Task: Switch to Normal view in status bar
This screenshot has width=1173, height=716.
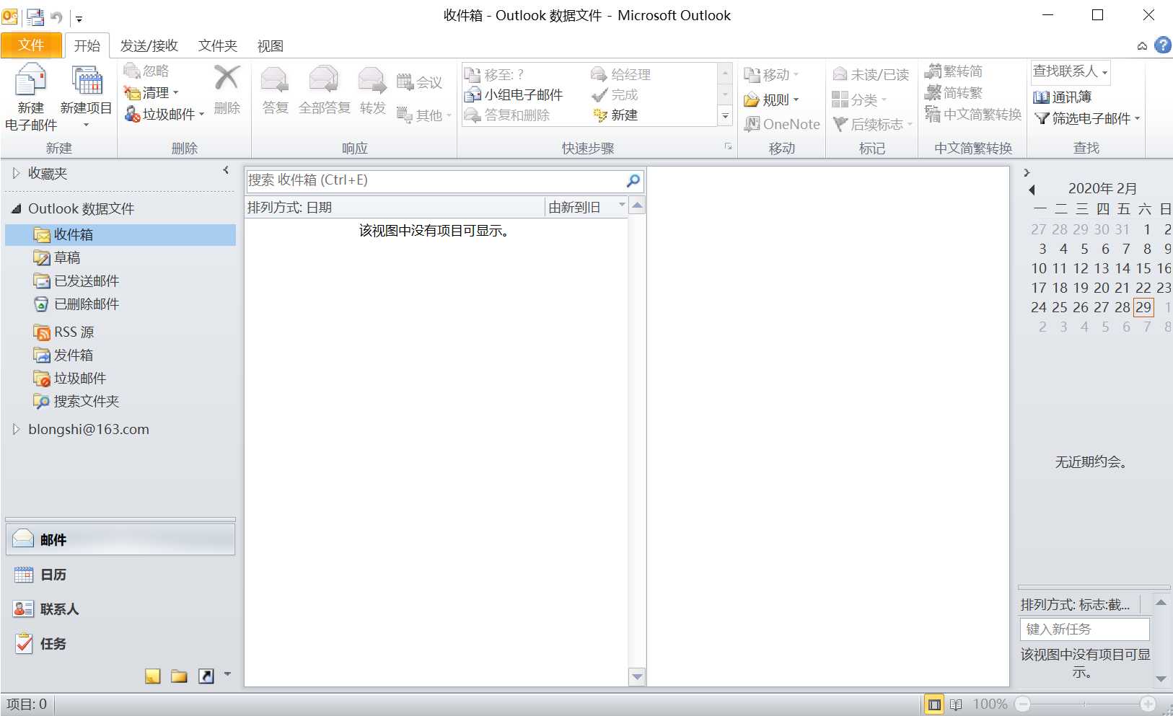Action: click(x=934, y=704)
